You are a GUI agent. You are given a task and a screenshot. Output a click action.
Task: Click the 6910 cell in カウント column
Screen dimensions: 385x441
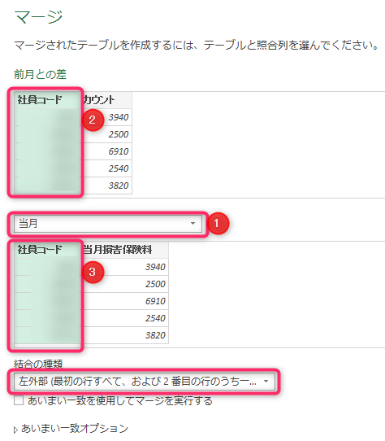coord(119,151)
